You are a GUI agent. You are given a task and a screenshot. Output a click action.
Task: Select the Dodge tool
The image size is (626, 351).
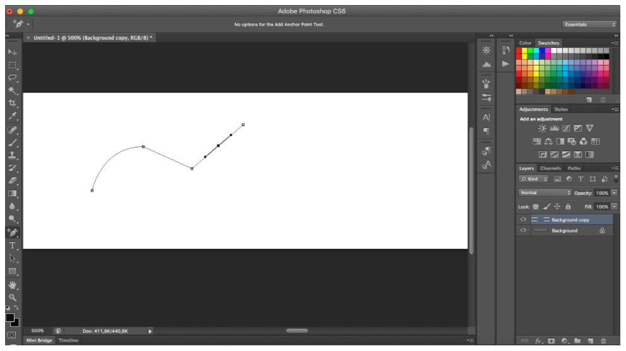pyautogui.click(x=13, y=219)
